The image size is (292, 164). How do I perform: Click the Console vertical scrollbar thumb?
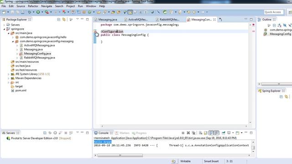[x=253, y=148]
